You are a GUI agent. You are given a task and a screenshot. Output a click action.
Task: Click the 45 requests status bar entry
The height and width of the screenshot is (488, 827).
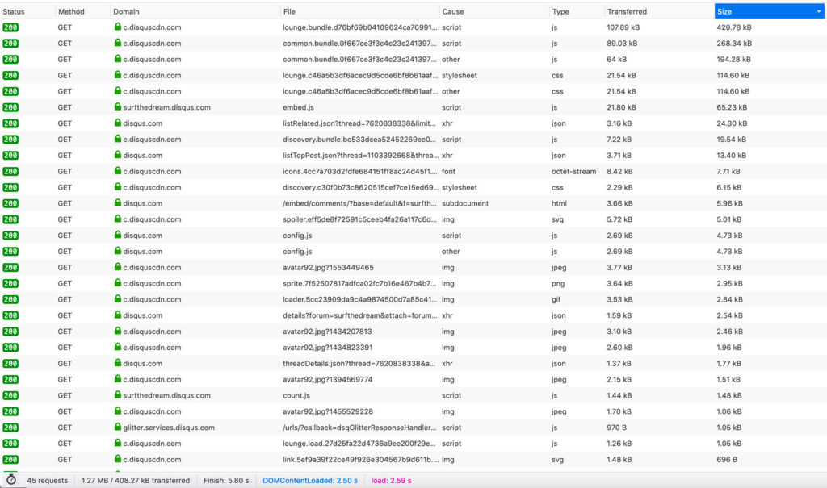click(47, 481)
